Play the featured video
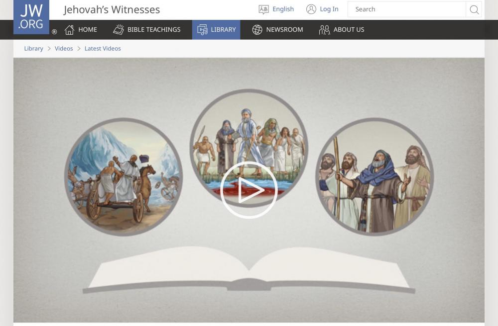 point(249,190)
